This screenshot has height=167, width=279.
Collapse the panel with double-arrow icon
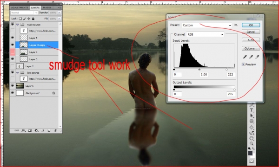point(57,4)
